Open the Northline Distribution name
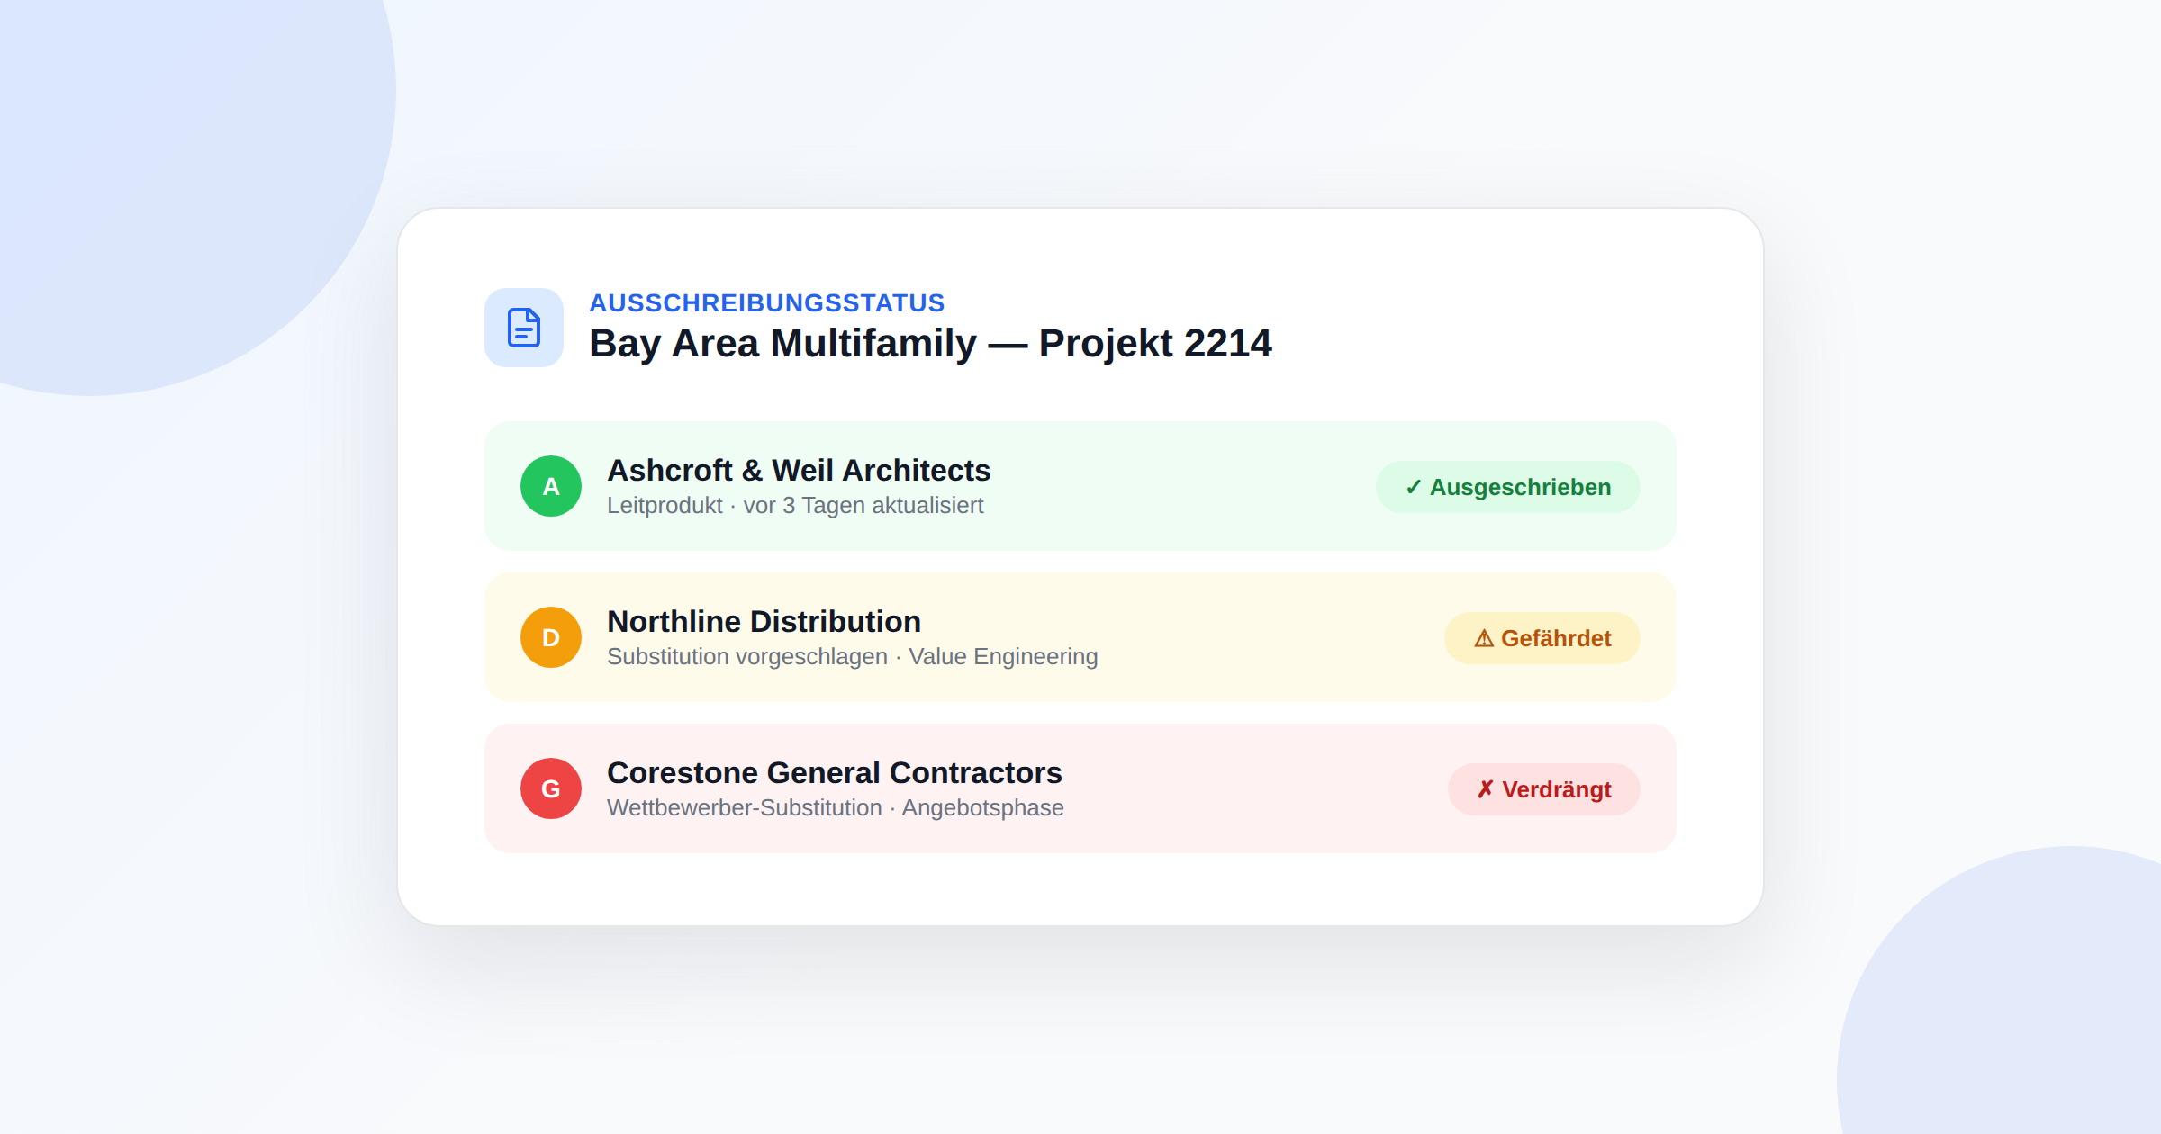The height and width of the screenshot is (1134, 2161). 764,621
